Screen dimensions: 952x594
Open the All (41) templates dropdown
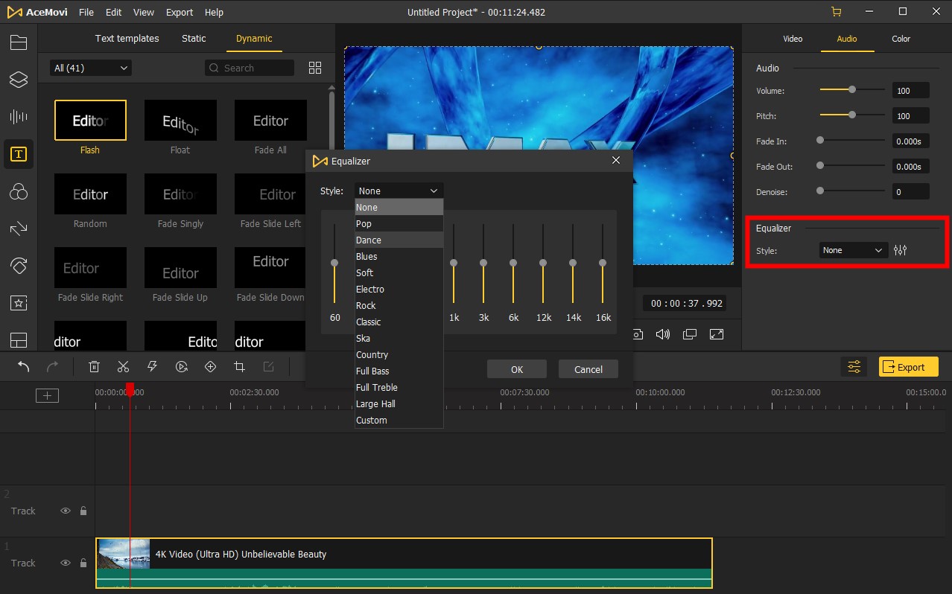(x=89, y=67)
